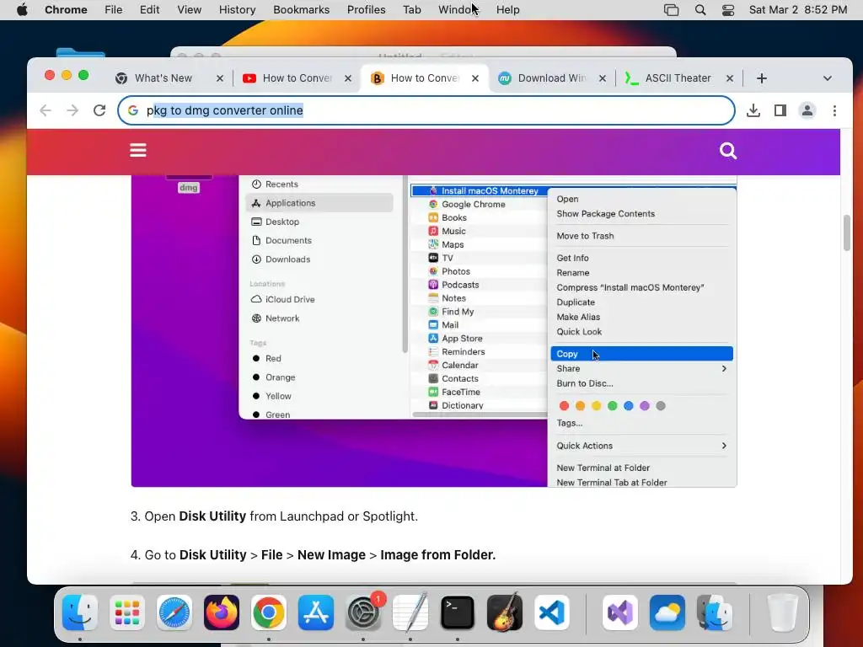Open the Trash in the Dock
The width and height of the screenshot is (863, 647).
pos(783,612)
